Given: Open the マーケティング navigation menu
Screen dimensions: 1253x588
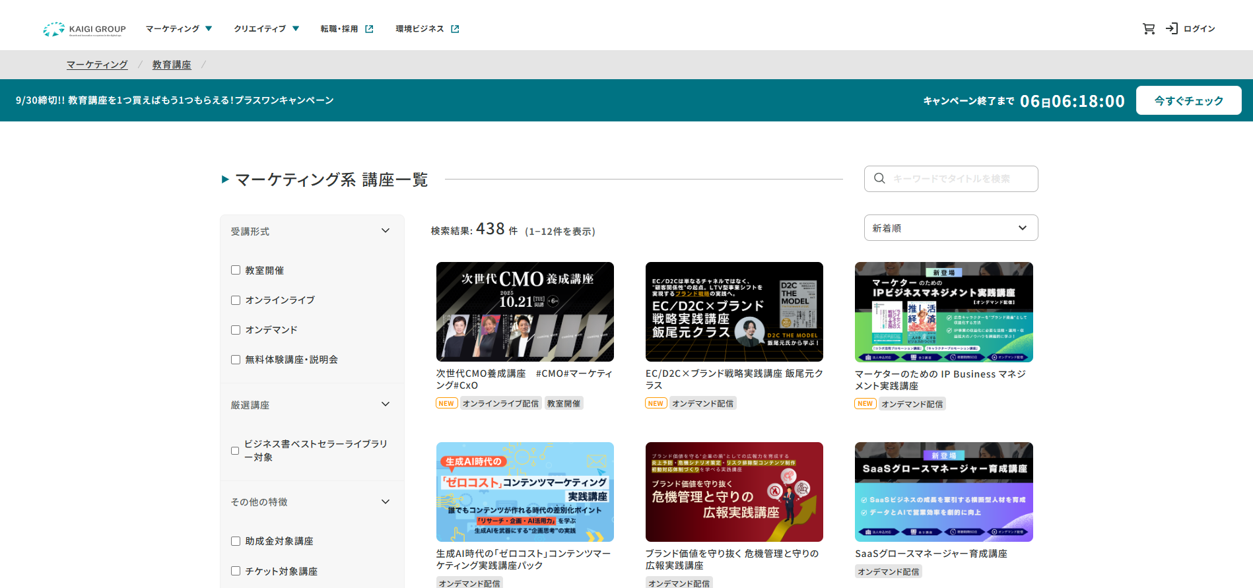Looking at the screenshot, I should [x=178, y=29].
